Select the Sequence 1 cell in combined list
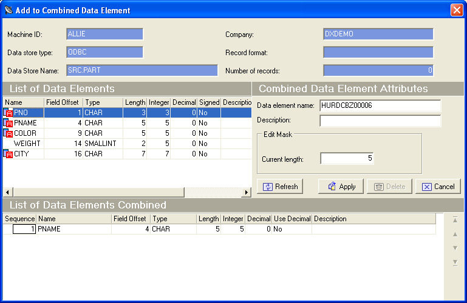Screen dimensions: 467x303 point(24,229)
